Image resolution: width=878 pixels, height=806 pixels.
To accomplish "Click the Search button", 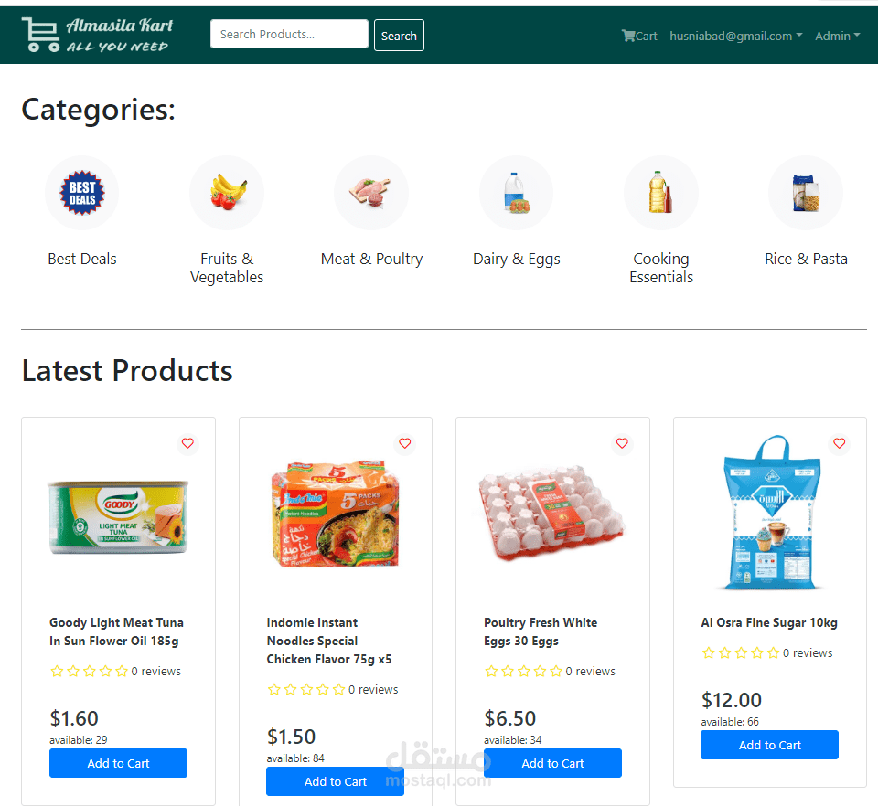I will (x=399, y=36).
